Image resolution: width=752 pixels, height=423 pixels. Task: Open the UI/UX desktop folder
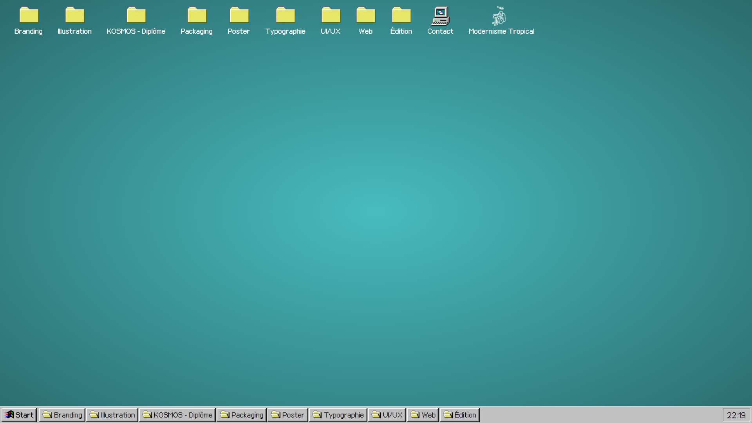point(331,16)
